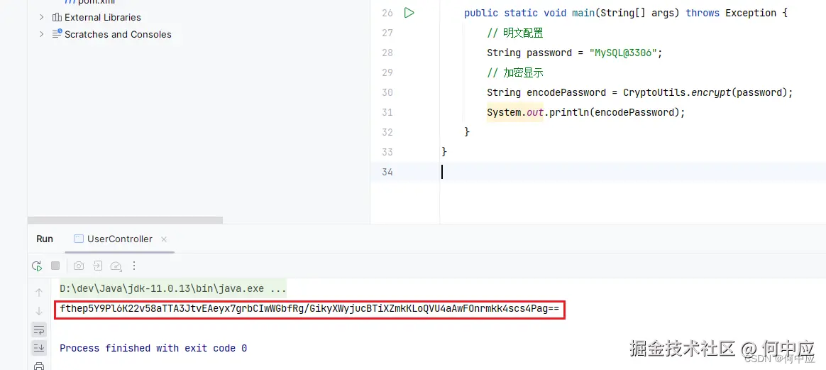Click the print icon in console gutter

(39, 366)
